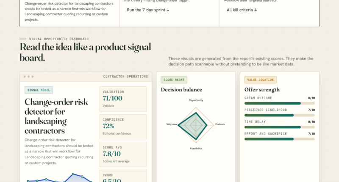Click the down arrow beside Run the 7-day sprint
Viewport: 339px width, 182px height.
(168, 10)
